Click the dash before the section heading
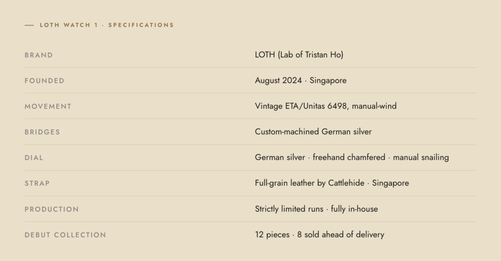The image size is (501, 261). 29,25
